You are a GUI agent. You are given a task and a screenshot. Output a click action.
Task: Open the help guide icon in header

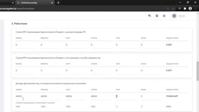(157, 16)
